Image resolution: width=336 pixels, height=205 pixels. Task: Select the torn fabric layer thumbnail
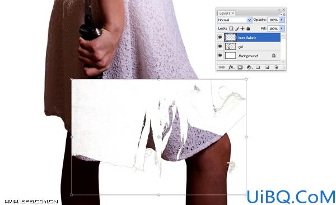pyautogui.click(x=230, y=38)
